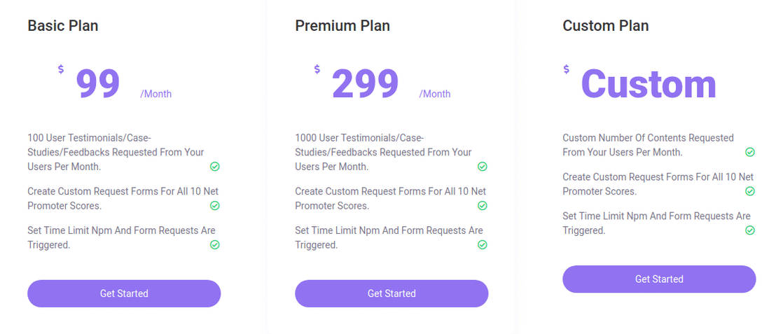Select the Basic Plan heading

coord(63,26)
